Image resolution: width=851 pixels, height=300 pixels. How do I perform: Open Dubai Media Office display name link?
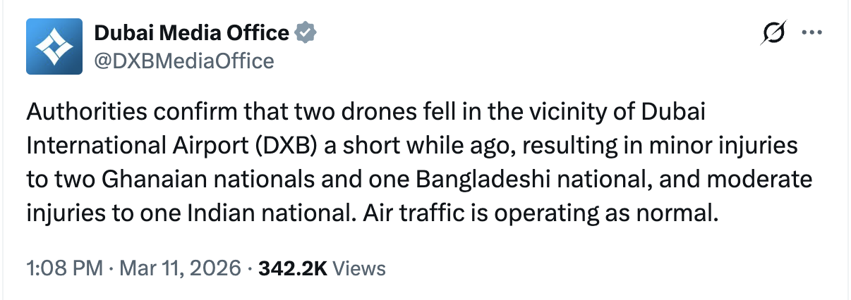pyautogui.click(x=191, y=32)
